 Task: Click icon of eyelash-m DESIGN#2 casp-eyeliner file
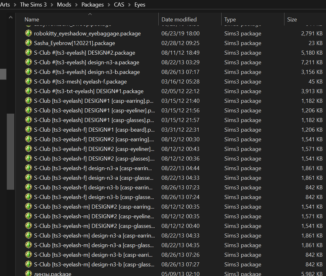click(29, 216)
